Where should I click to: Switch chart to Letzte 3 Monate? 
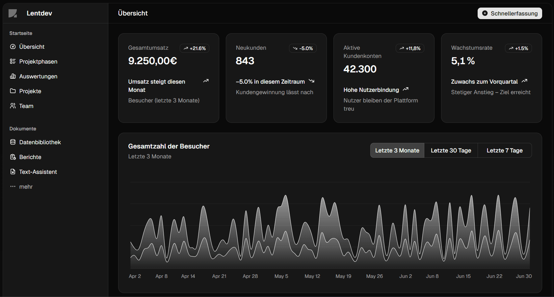click(x=397, y=150)
